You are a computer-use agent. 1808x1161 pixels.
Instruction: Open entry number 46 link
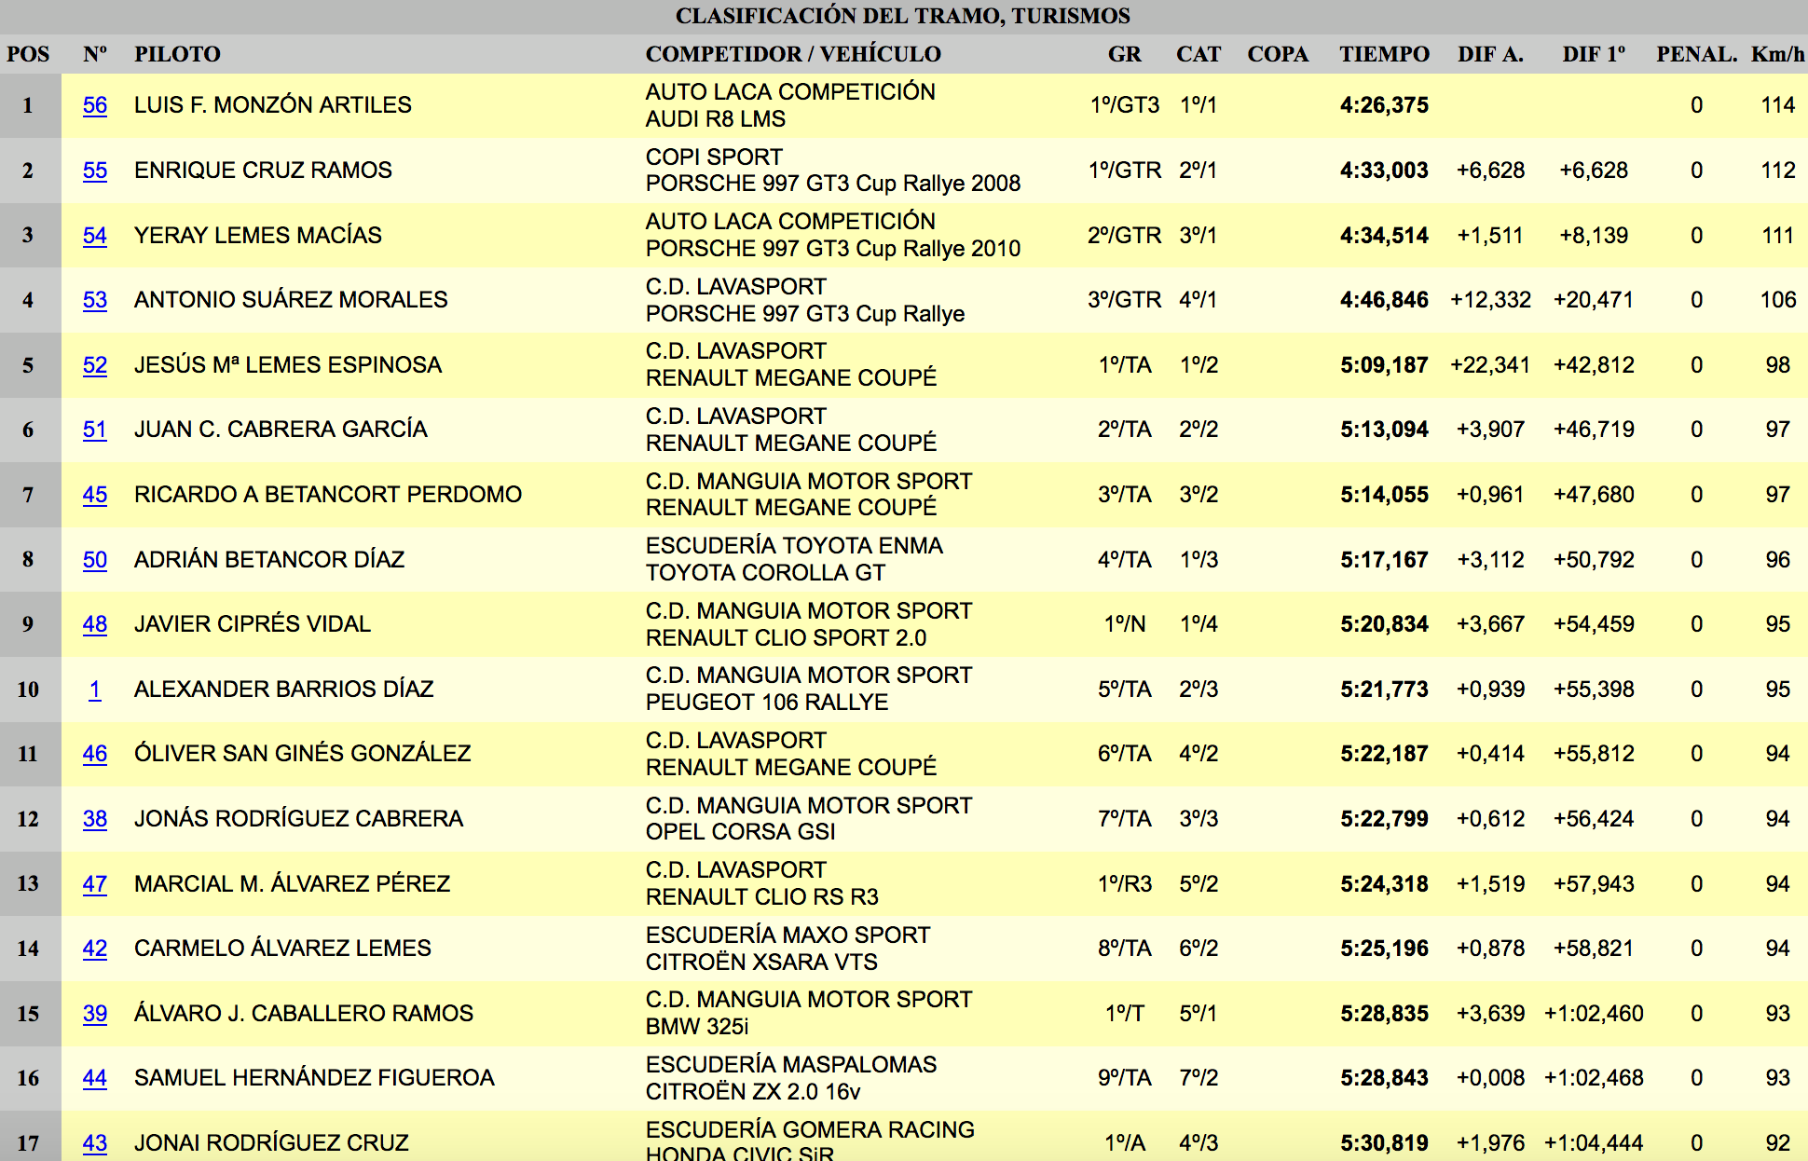click(x=94, y=754)
